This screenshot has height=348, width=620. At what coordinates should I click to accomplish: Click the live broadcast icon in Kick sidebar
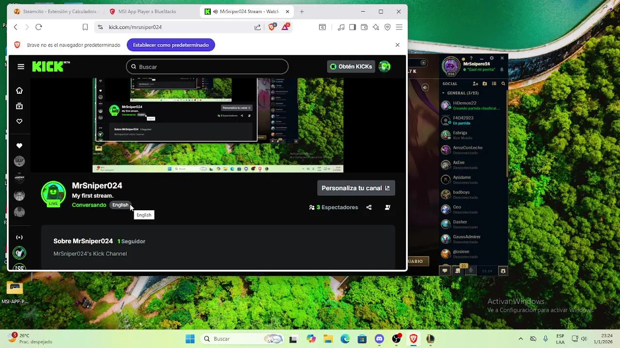point(19,237)
